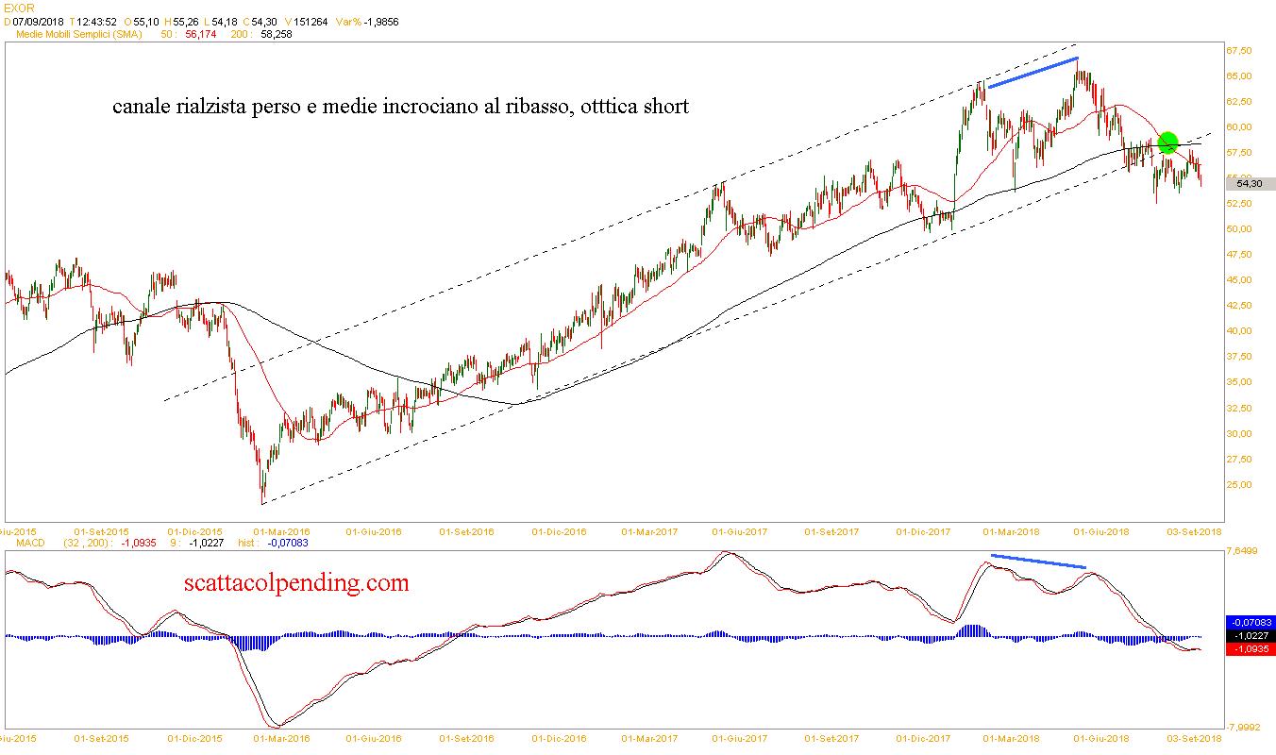Click 01-Mar-2017 on the MACD panel date axis
The height and width of the screenshot is (755, 1276).
[649, 739]
